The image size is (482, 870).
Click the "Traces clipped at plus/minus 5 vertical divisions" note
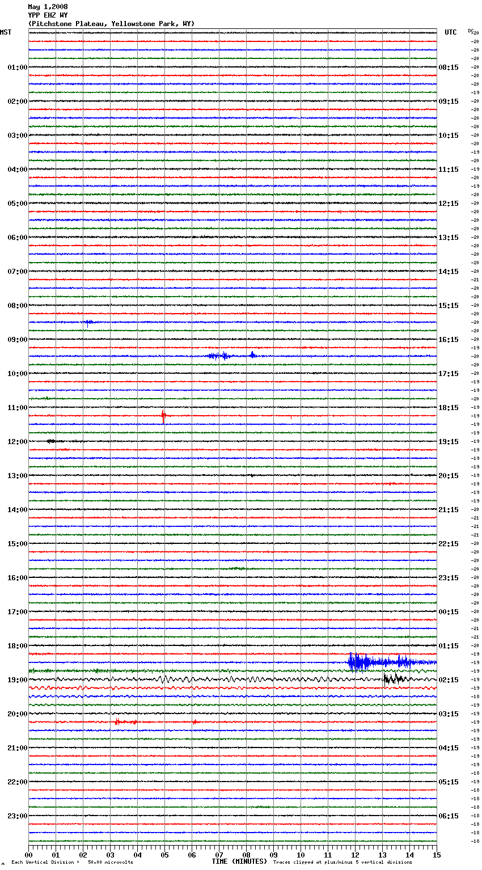(343, 862)
